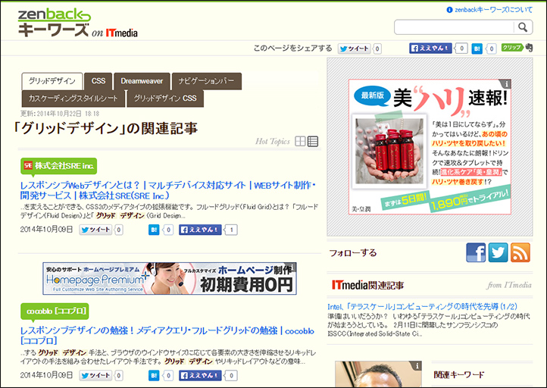This screenshot has width=547, height=388.
Task: Click the 更新: 2014年10月22日 timestamp
Action: 60,114
